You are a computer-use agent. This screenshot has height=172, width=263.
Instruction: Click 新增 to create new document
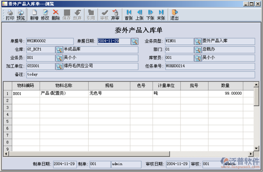click(x=34, y=15)
